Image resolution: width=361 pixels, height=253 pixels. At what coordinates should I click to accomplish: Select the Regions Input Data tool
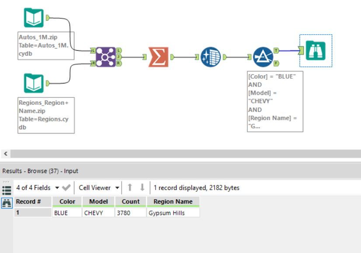click(34, 83)
